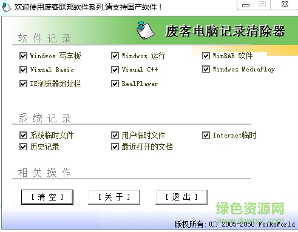Click the 版权所有 copyright text

[235, 224]
